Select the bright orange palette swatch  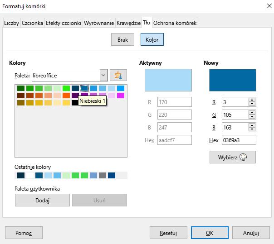[x=66, y=96]
